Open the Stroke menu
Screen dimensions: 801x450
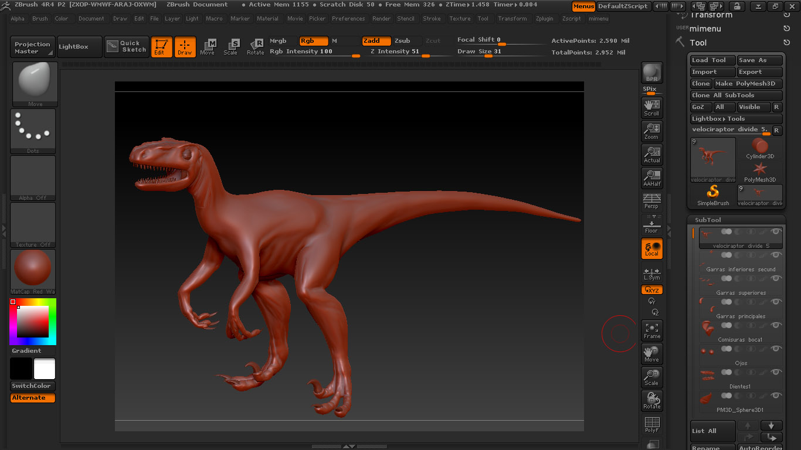pyautogui.click(x=432, y=19)
